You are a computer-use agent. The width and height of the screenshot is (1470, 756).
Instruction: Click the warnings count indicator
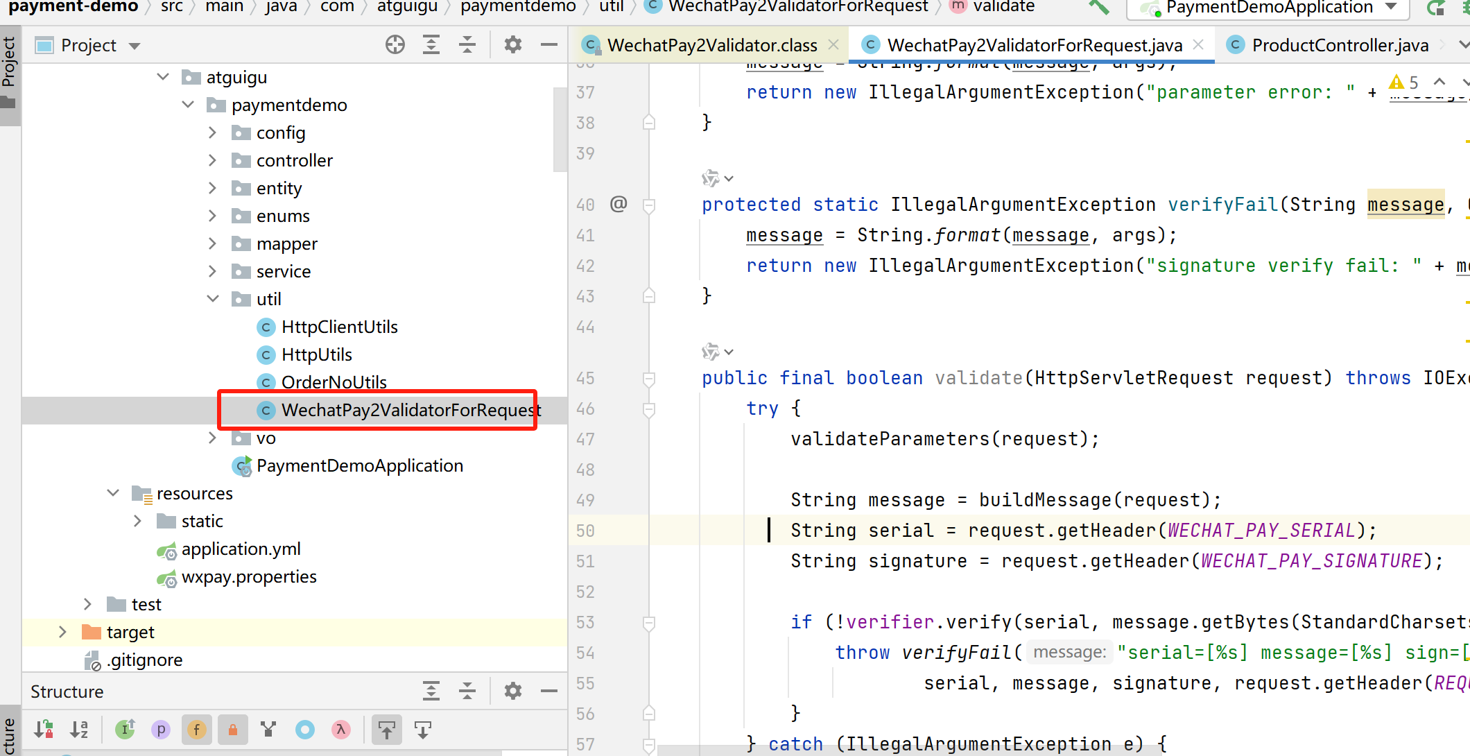[x=1404, y=83]
